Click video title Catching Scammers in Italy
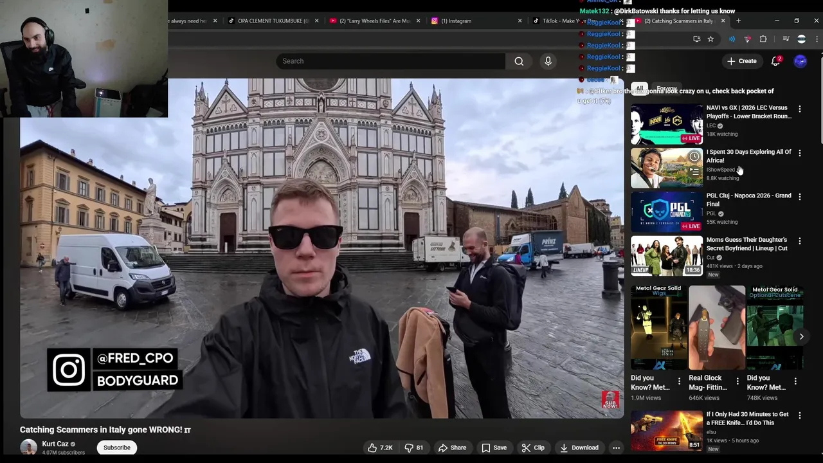Viewport: 823px width, 463px height. pos(105,430)
